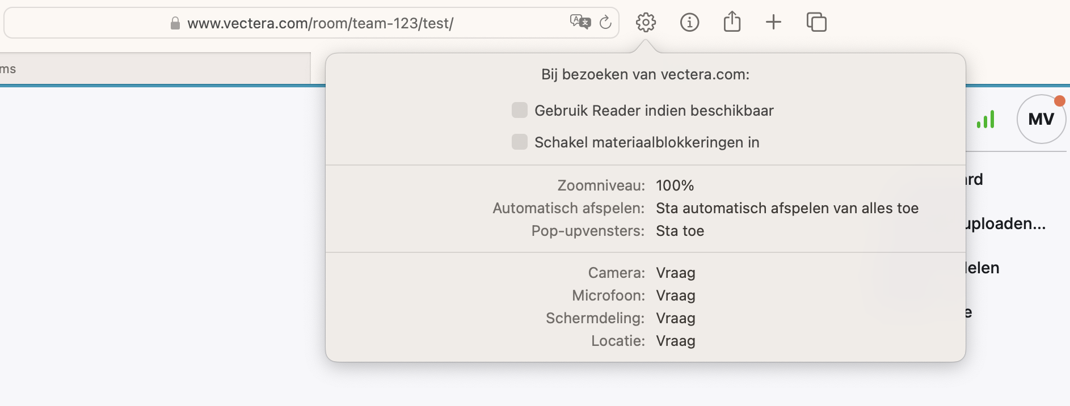Screen dimensions: 1070x406
Task: Click the green signal strength icon
Action: coord(985,119)
